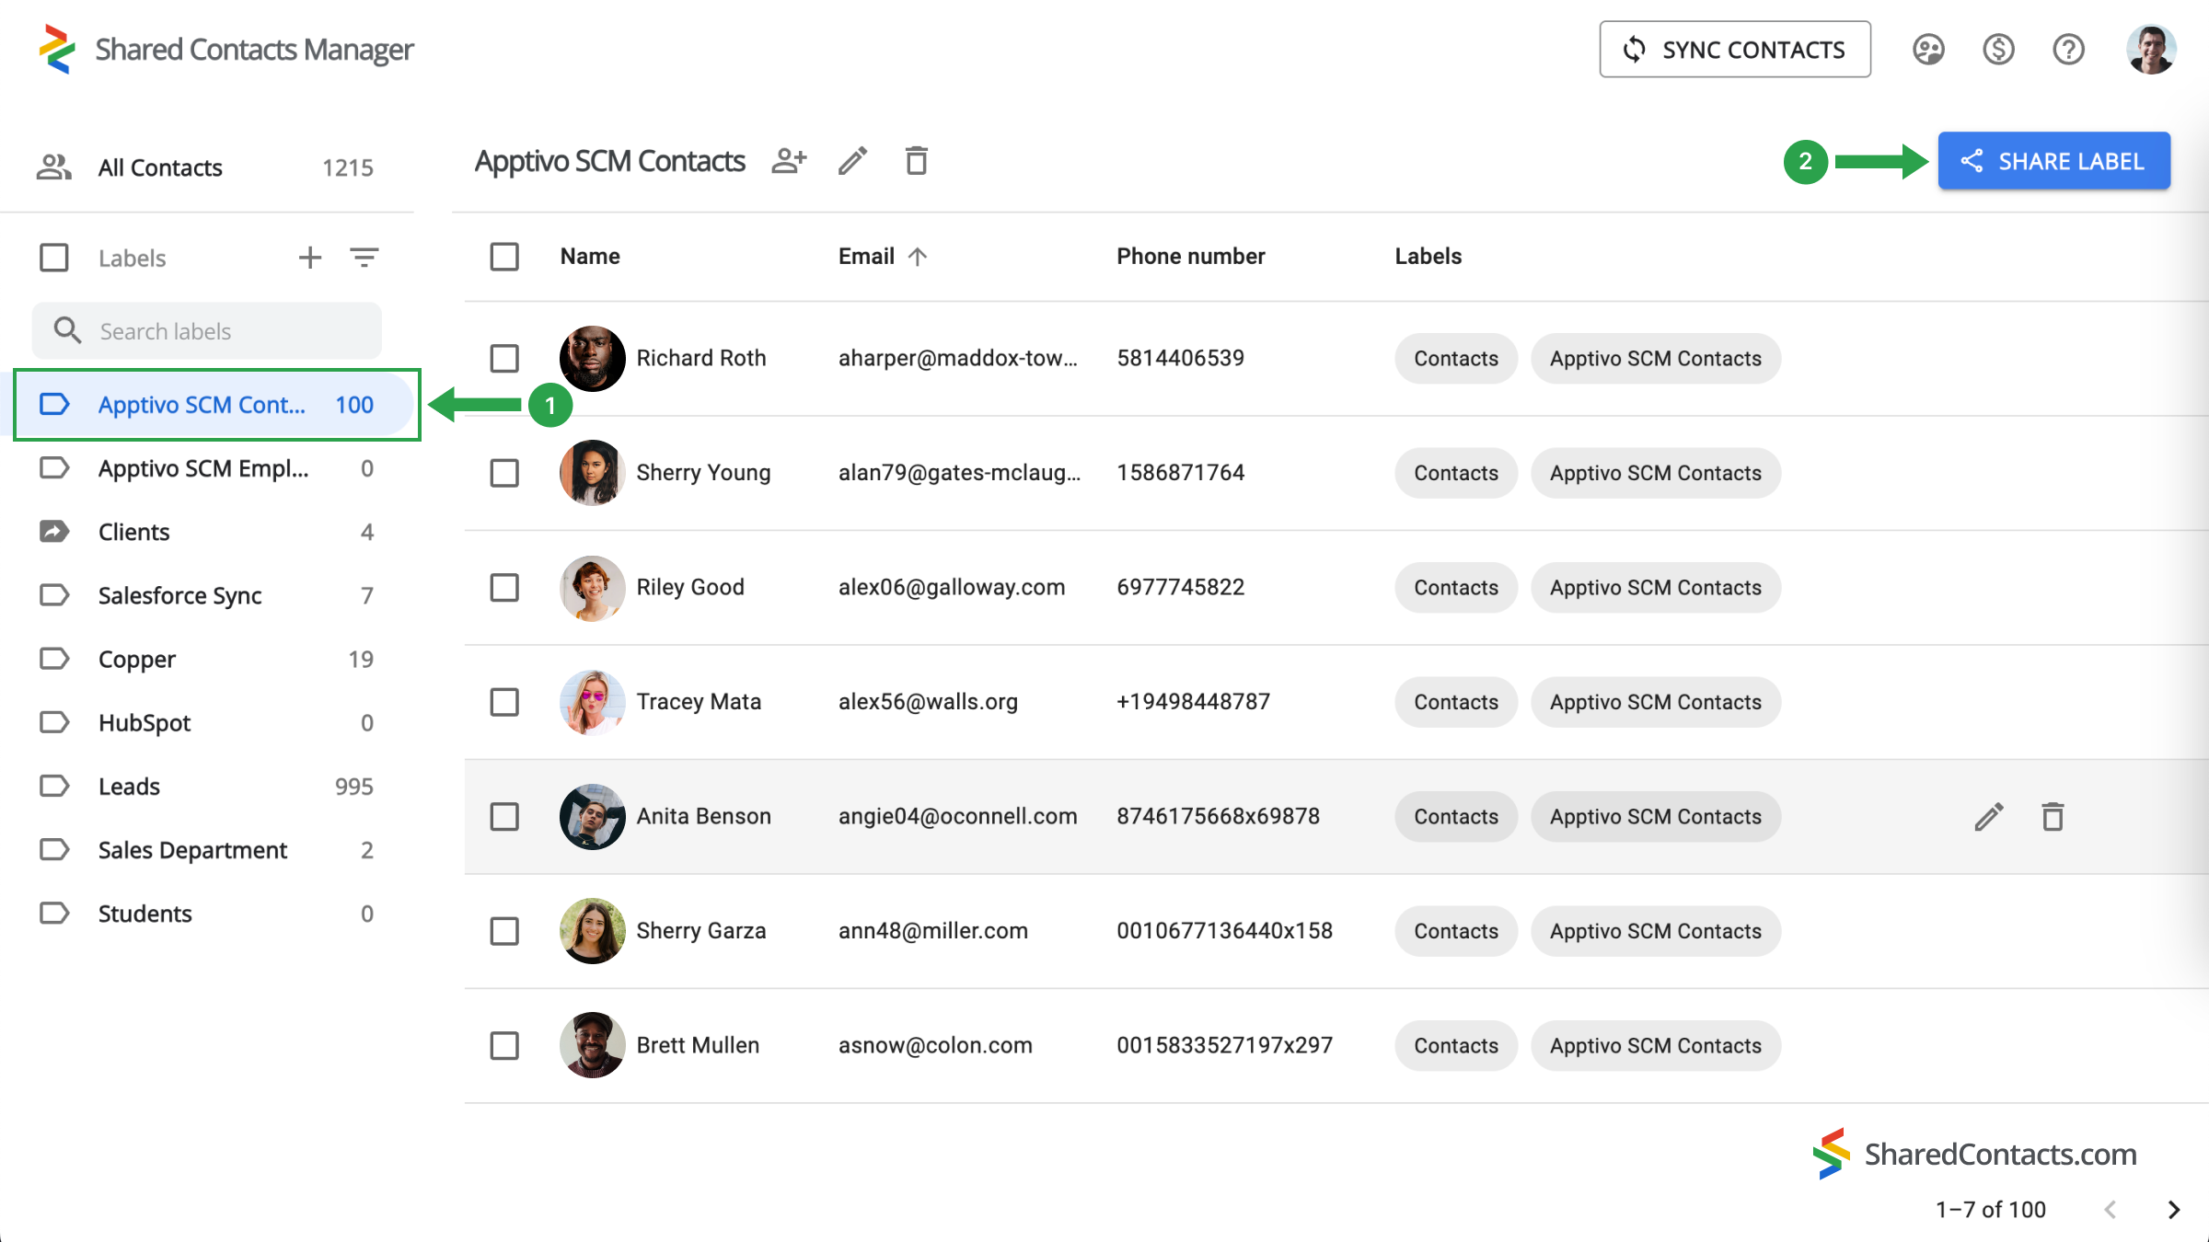The width and height of the screenshot is (2209, 1242).
Task: Click Richard Roth's avatar photo
Action: [592, 359]
